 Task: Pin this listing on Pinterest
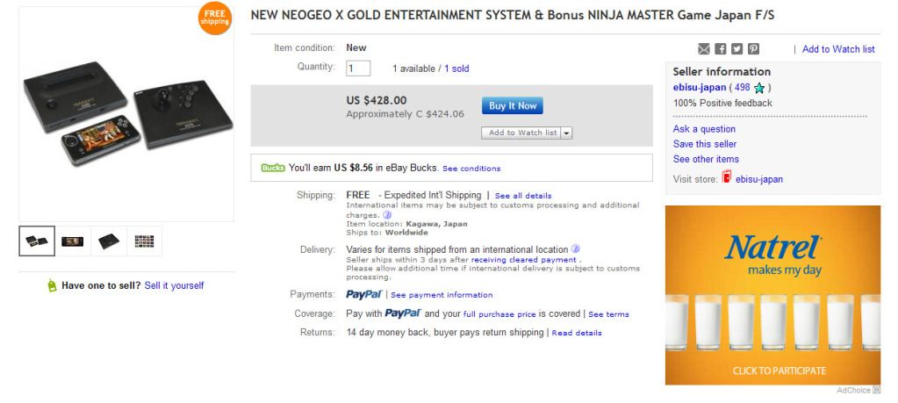pyautogui.click(x=754, y=49)
